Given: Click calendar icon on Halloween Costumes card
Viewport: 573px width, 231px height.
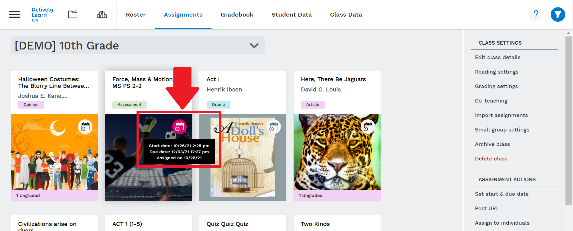Looking at the screenshot, I should 85,127.
